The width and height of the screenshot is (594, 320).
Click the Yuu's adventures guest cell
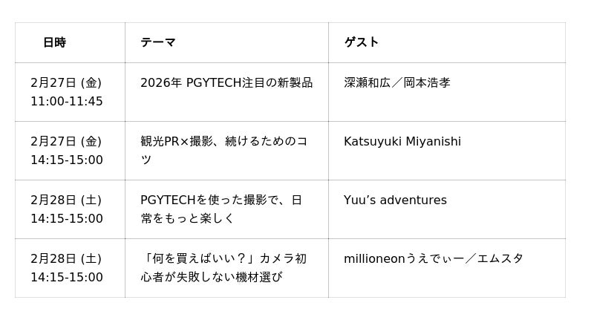[395, 200]
